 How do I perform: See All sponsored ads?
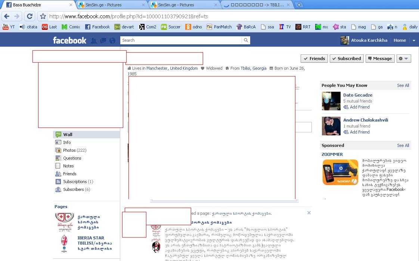pos(403,145)
